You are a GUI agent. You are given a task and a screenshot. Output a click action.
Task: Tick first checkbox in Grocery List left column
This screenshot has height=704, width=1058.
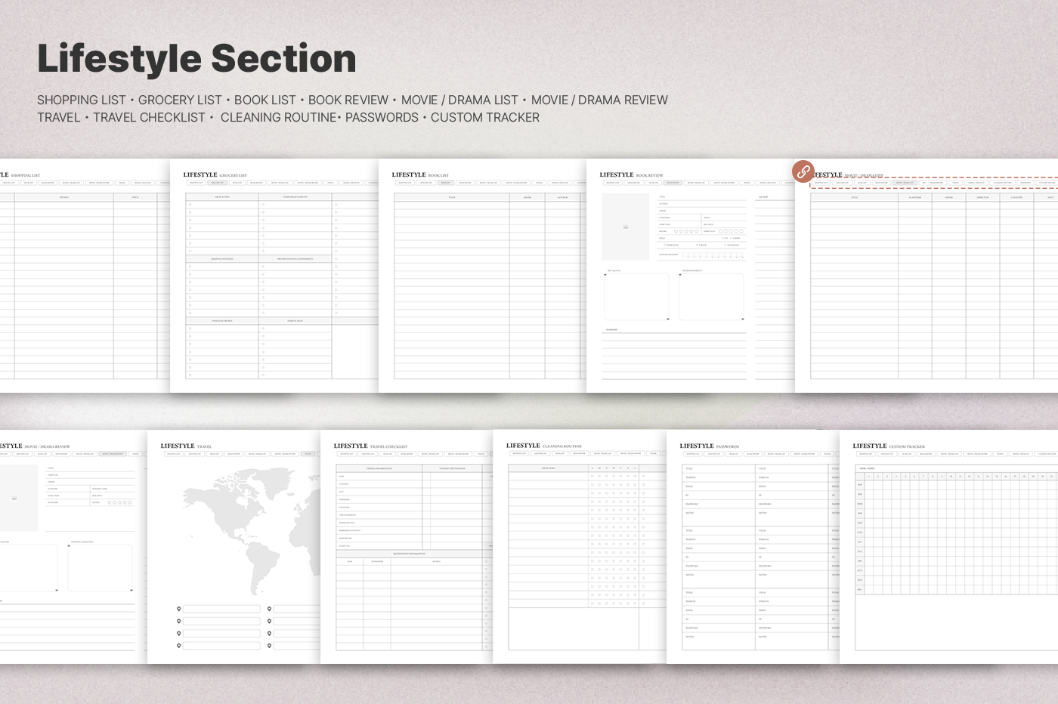tap(190, 205)
